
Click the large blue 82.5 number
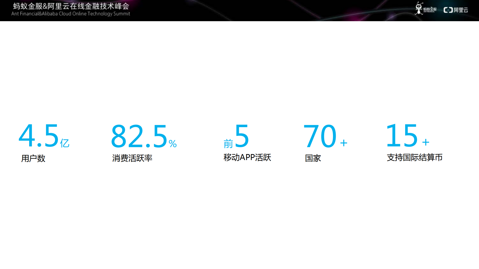pos(139,136)
